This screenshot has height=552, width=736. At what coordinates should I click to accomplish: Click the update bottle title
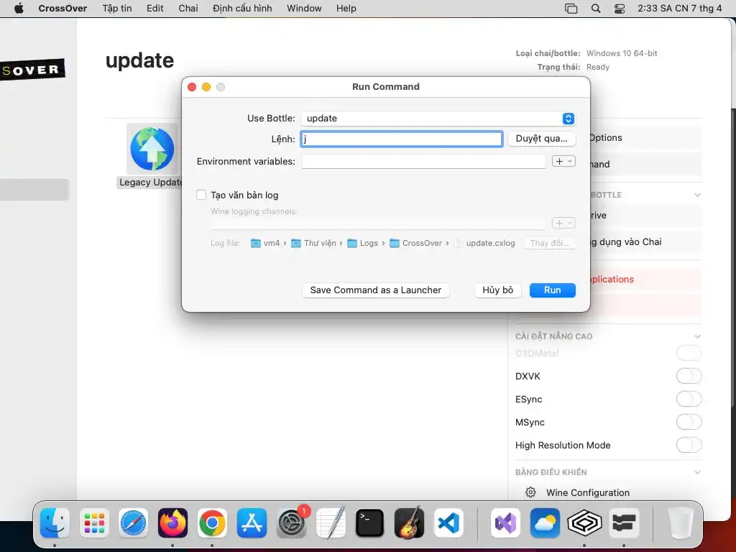pyautogui.click(x=140, y=60)
